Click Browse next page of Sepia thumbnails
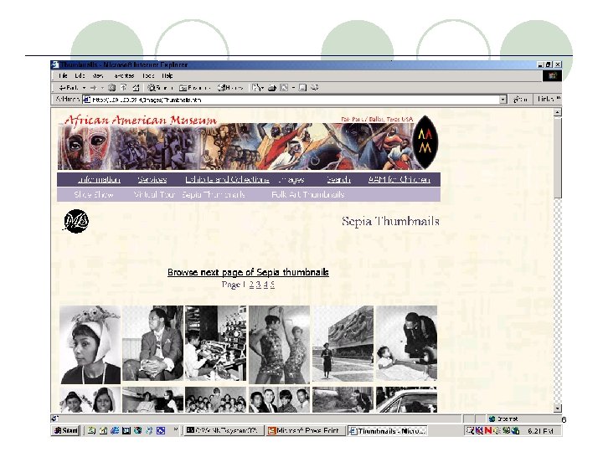The width and height of the screenshot is (603, 452). [x=248, y=272]
